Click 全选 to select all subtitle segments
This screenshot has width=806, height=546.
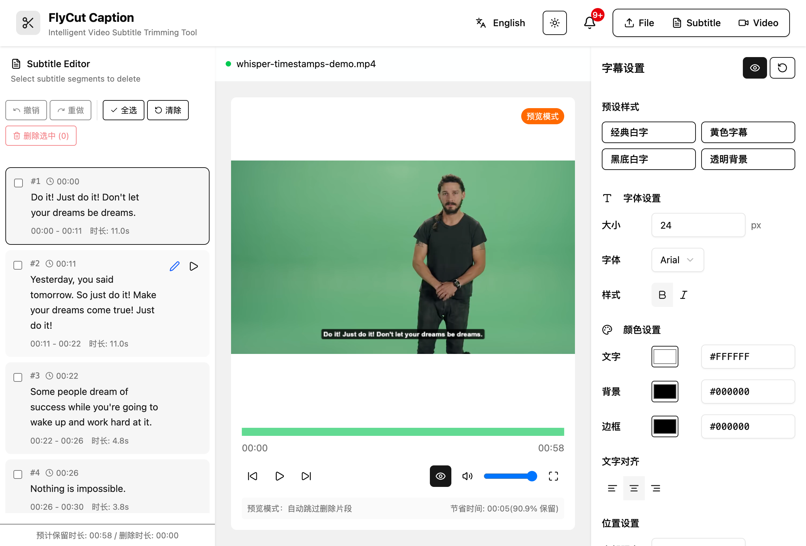123,110
